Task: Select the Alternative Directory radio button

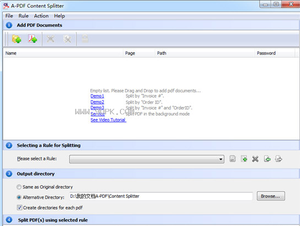Action: tap(19, 197)
